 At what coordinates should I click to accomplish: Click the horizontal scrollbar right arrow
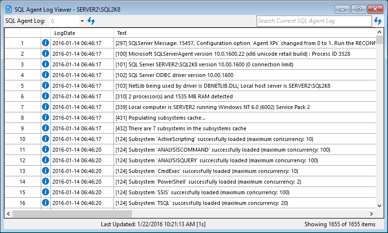372,214
